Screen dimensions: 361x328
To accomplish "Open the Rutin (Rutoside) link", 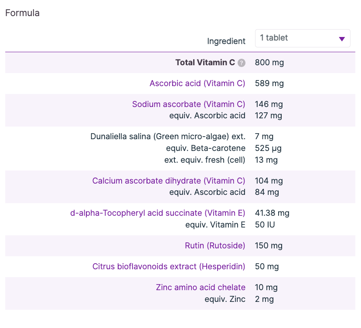I will (215, 246).
